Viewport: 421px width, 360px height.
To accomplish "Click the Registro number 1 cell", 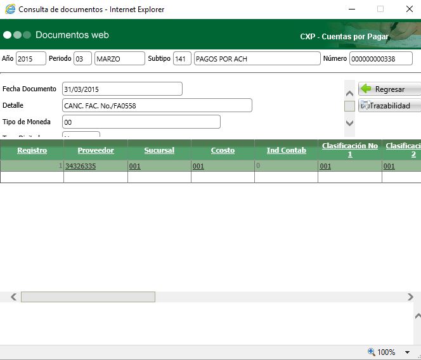I will pyautogui.click(x=32, y=166).
